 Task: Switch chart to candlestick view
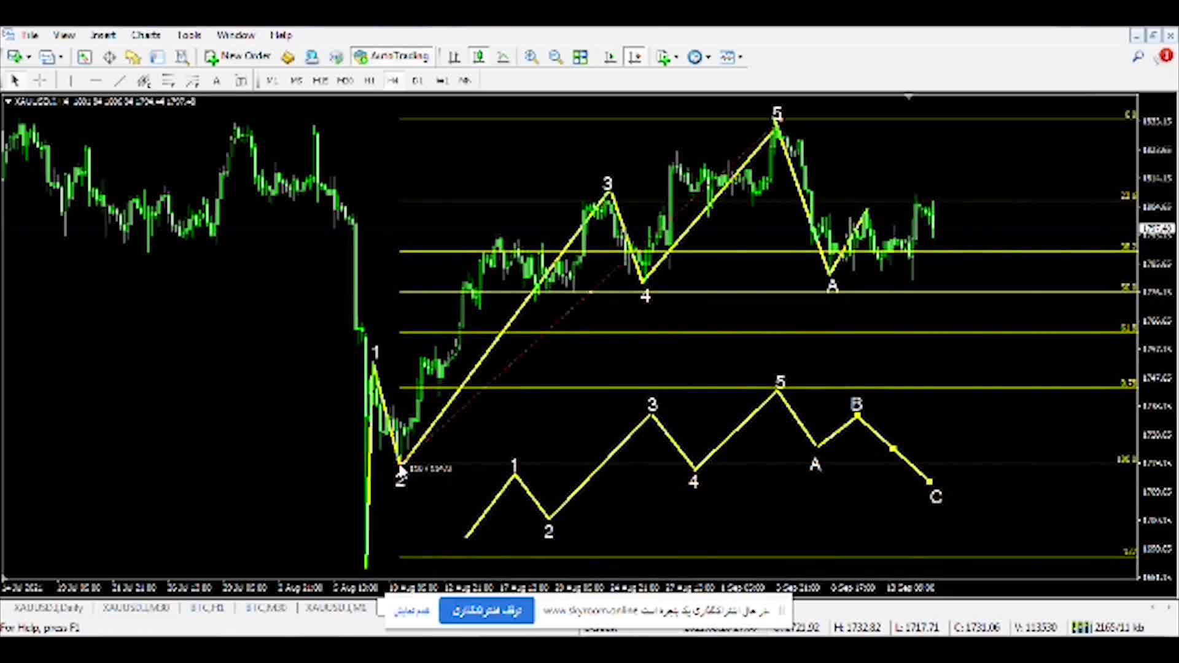coord(478,57)
